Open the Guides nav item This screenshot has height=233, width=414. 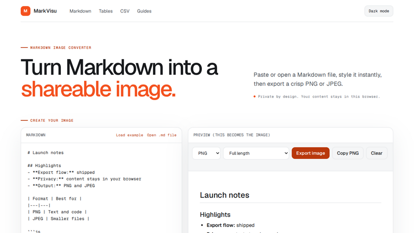pyautogui.click(x=144, y=11)
